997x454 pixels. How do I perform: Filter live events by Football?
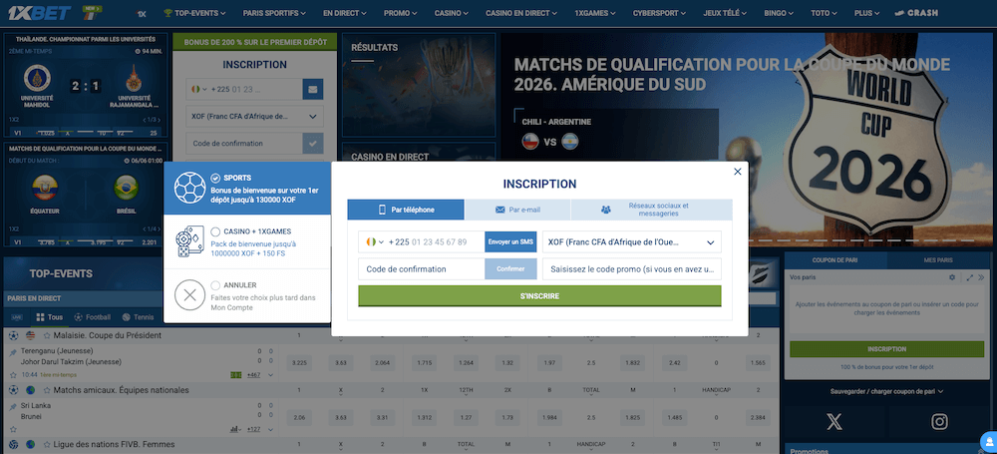(92, 317)
